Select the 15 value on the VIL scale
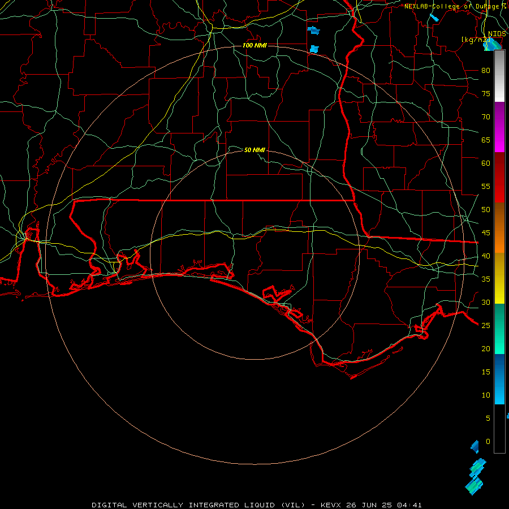The width and height of the screenshot is (509, 509). click(x=486, y=372)
